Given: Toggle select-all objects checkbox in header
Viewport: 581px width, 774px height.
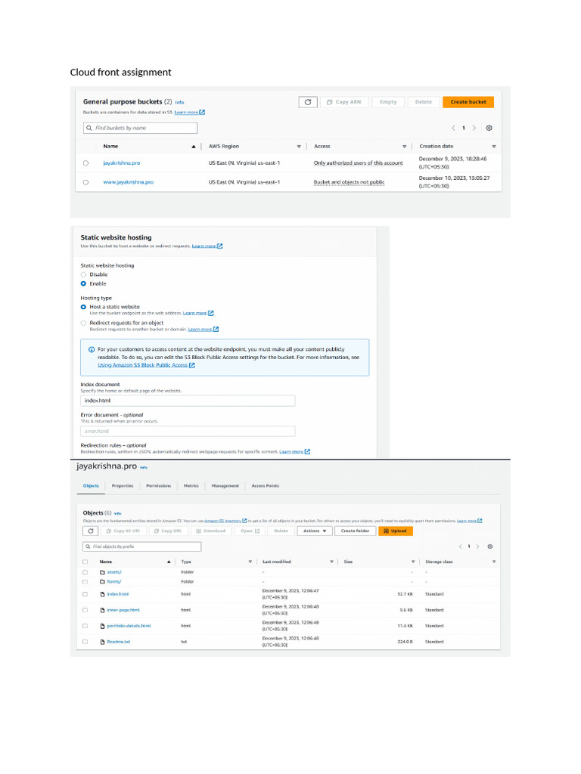Looking at the screenshot, I should pyautogui.click(x=85, y=562).
